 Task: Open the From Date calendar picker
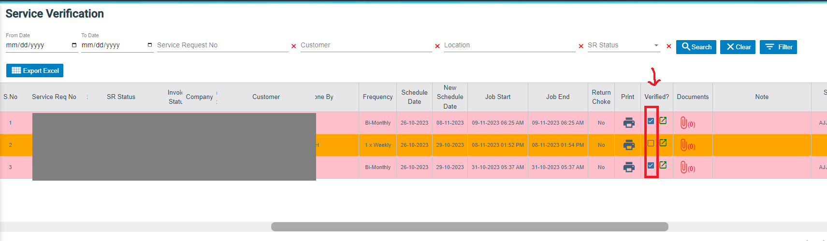point(74,45)
